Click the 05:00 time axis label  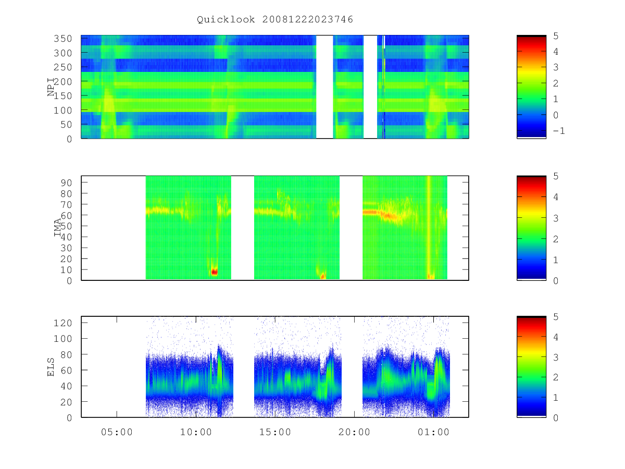click(x=117, y=433)
